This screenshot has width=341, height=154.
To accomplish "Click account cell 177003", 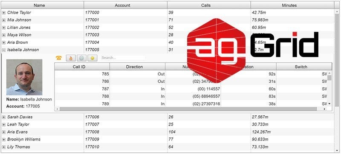I will tap(125, 35).
